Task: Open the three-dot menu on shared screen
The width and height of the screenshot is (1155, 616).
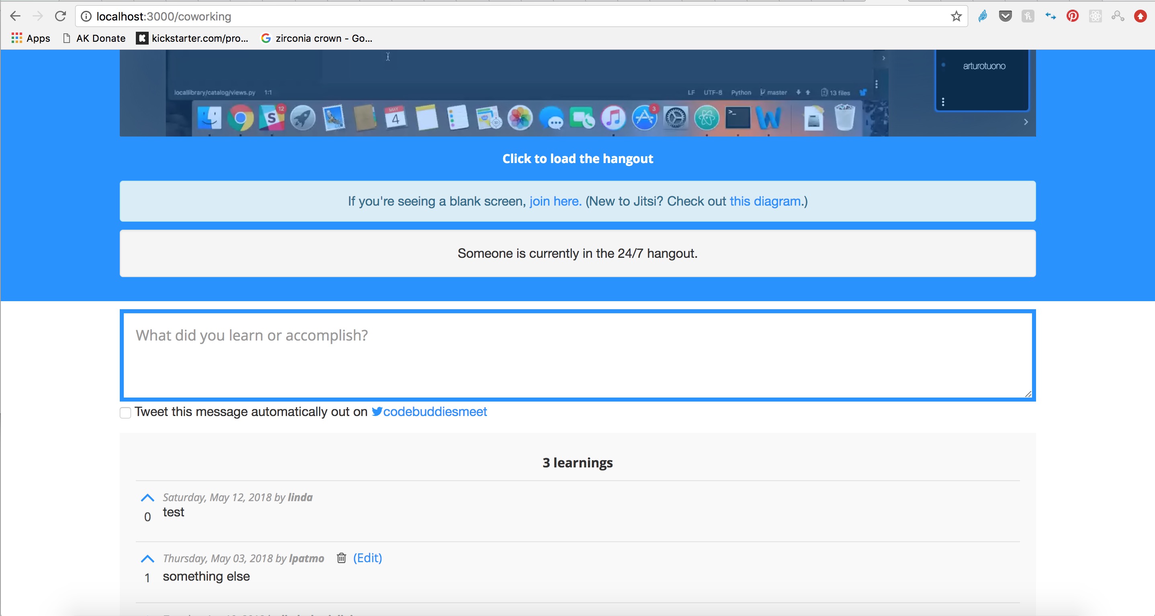Action: point(876,84)
